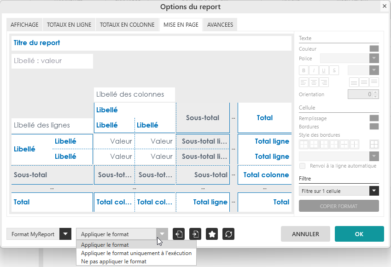Toggle underline text formatting

(324, 70)
